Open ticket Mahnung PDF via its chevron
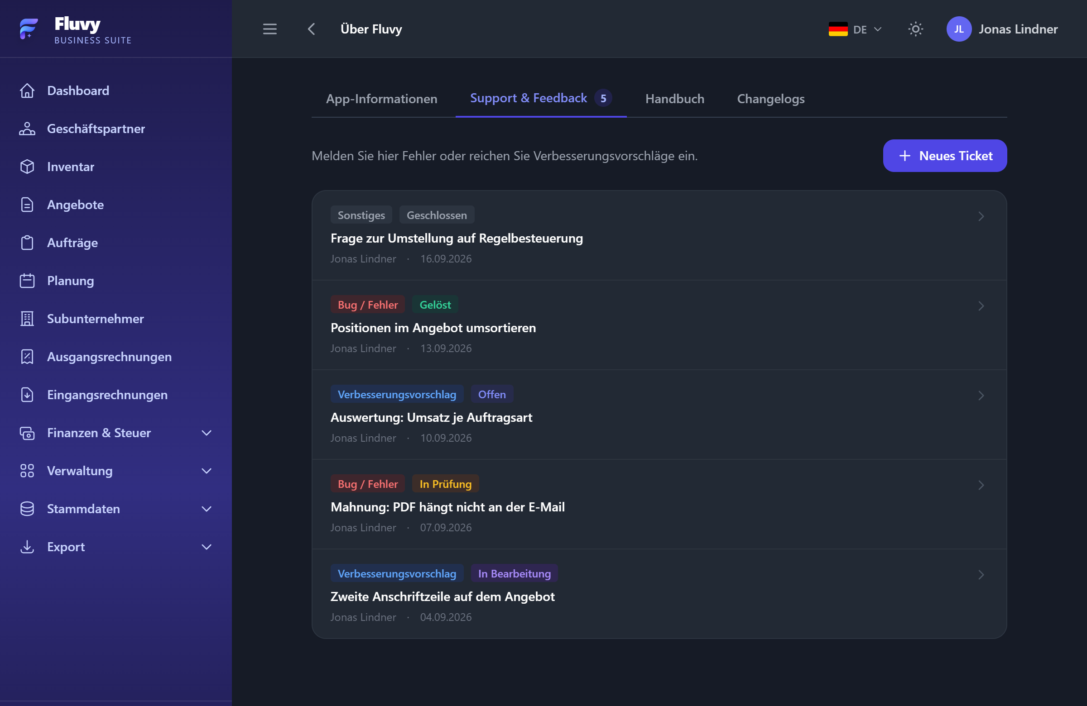The height and width of the screenshot is (706, 1087). 981,485
